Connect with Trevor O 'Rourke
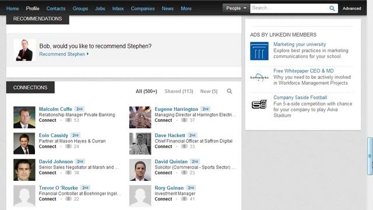The height and width of the screenshot is (210, 373). [48, 199]
